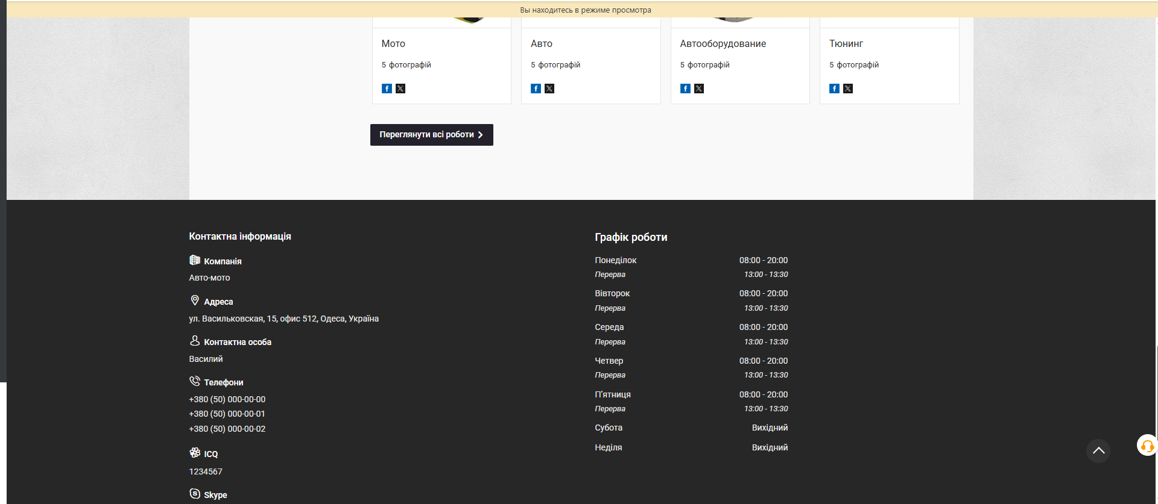Call phone number +380 (50) 000-00-00
1158x504 pixels.
tap(227, 399)
